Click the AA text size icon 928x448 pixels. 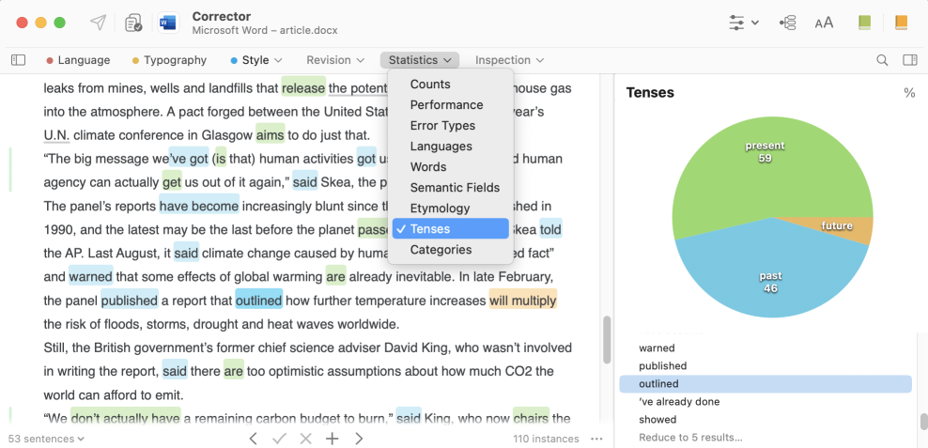click(x=824, y=23)
